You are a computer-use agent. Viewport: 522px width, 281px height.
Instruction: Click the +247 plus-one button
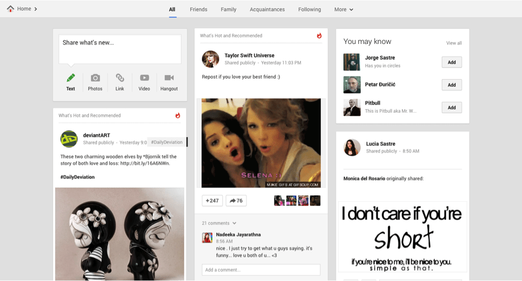pyautogui.click(x=212, y=201)
